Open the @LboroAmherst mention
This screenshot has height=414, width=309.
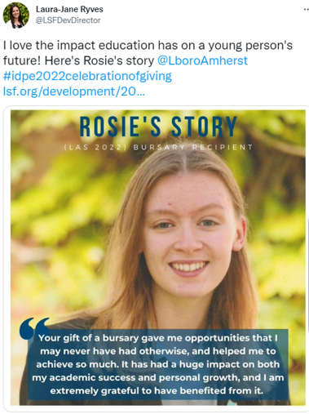coord(202,60)
